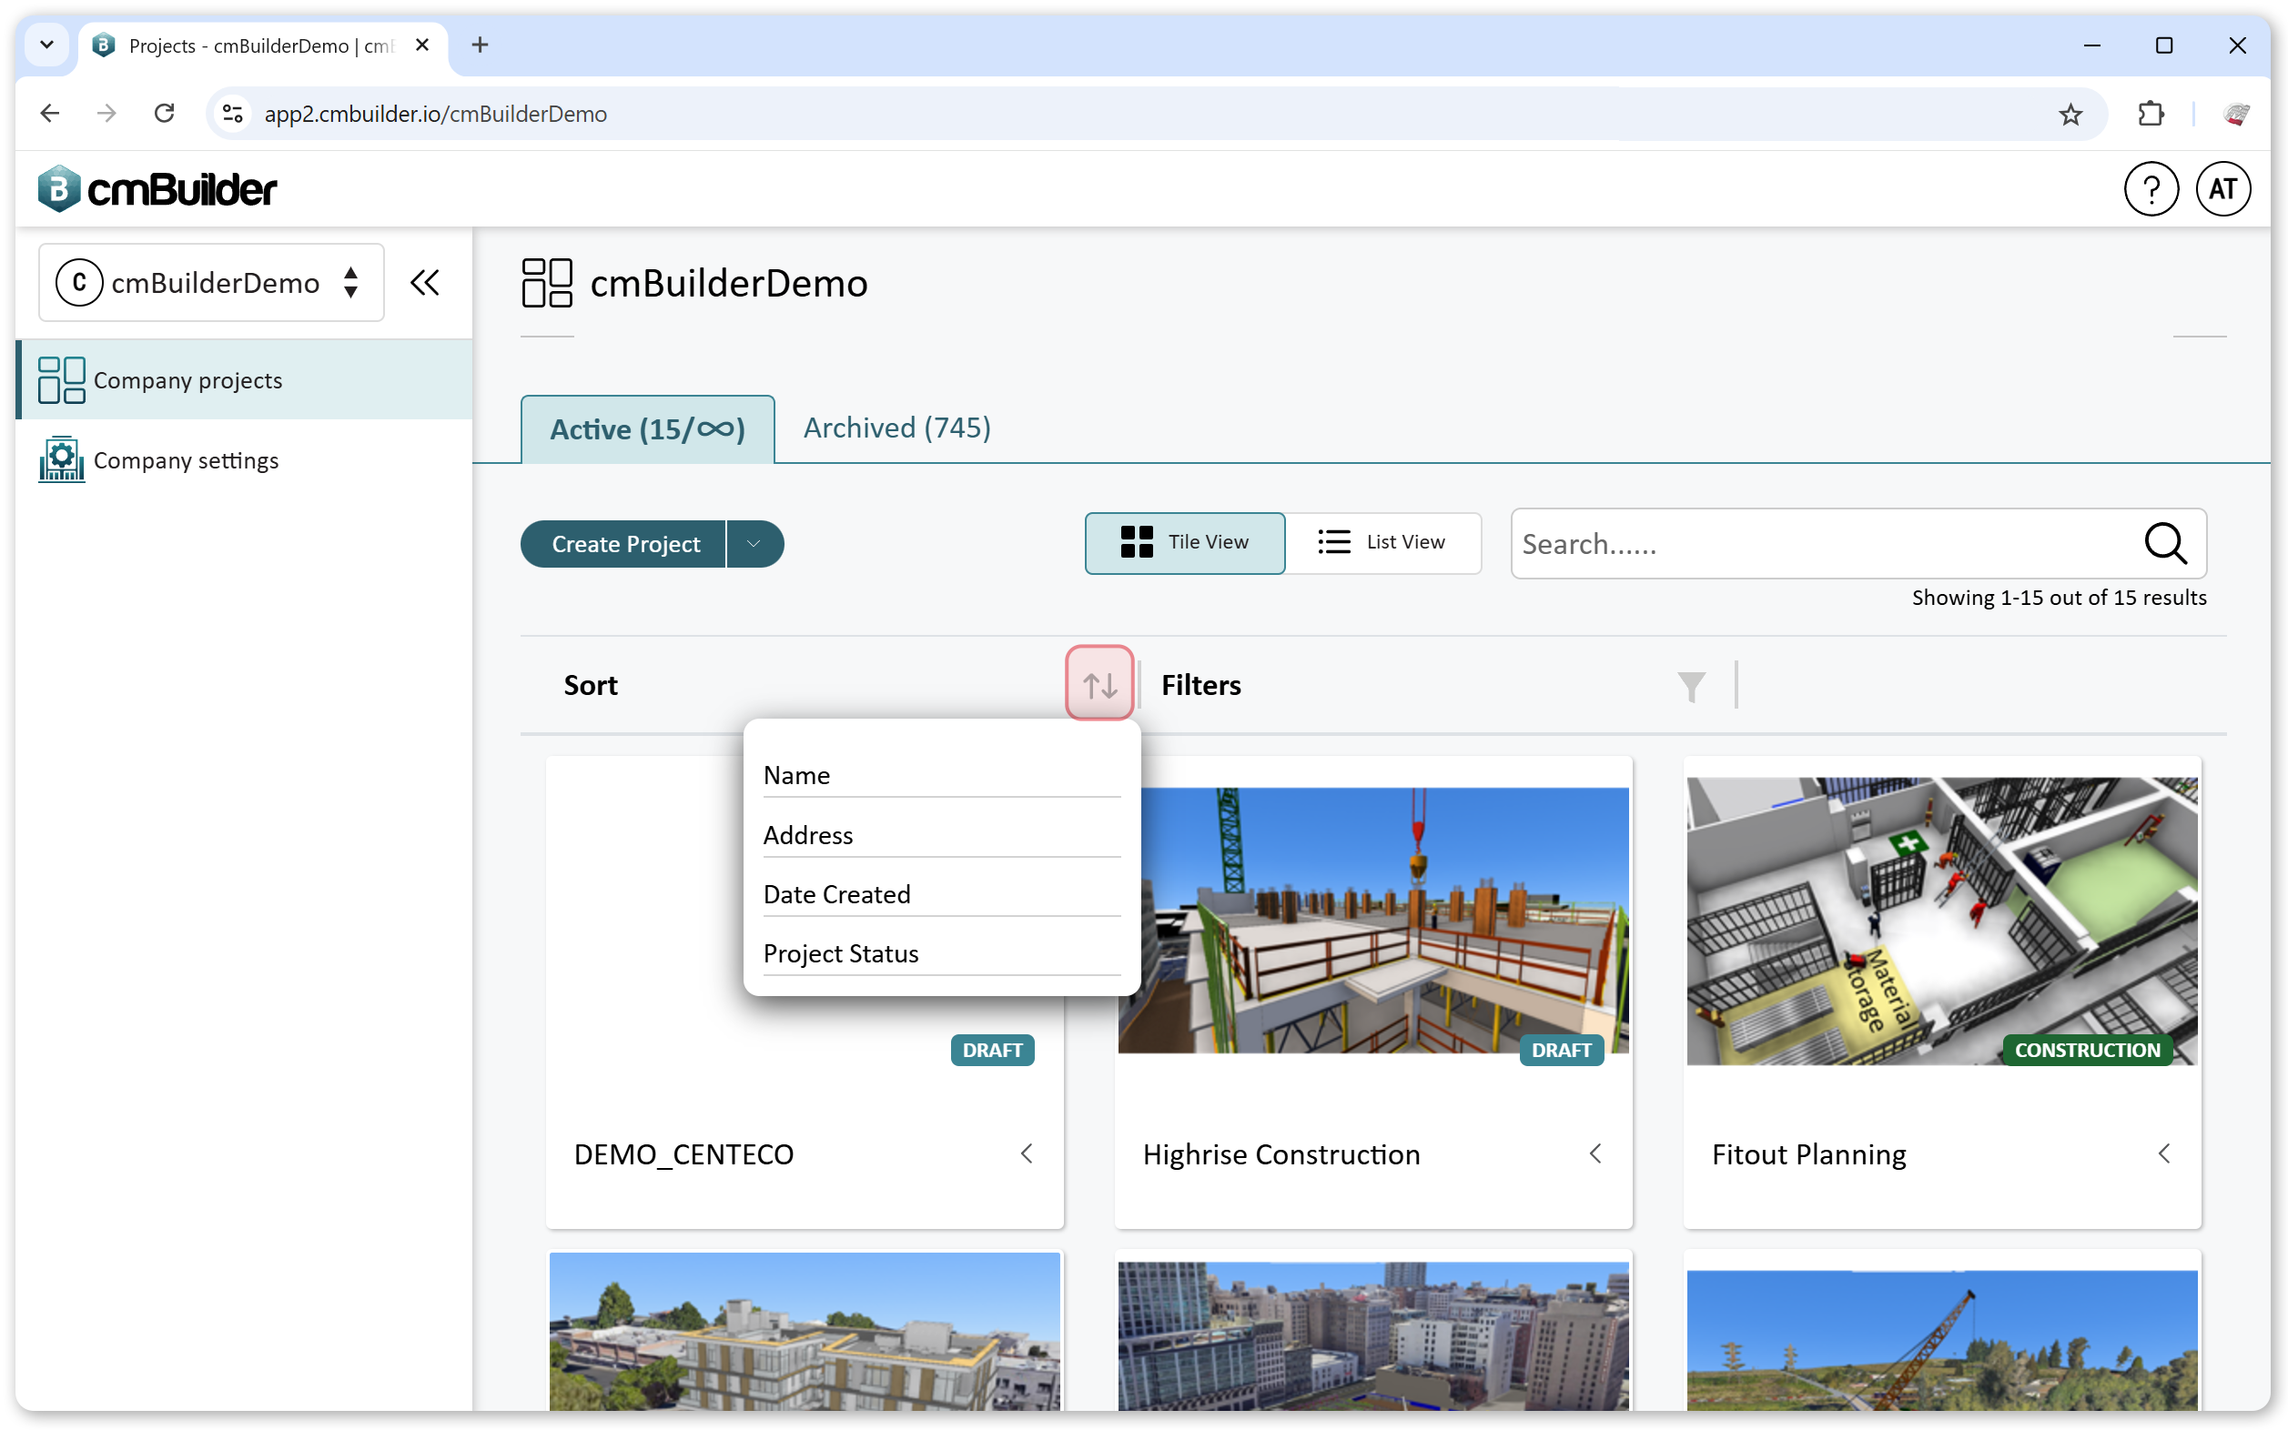Viewport: 2288px width, 1430px height.
Task: Open the orange crane landscape project thumbnail
Action: pos(1941,1340)
